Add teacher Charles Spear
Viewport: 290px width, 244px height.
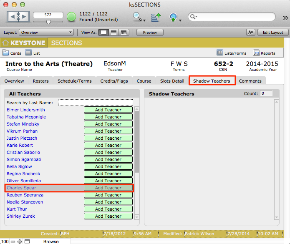108,188
